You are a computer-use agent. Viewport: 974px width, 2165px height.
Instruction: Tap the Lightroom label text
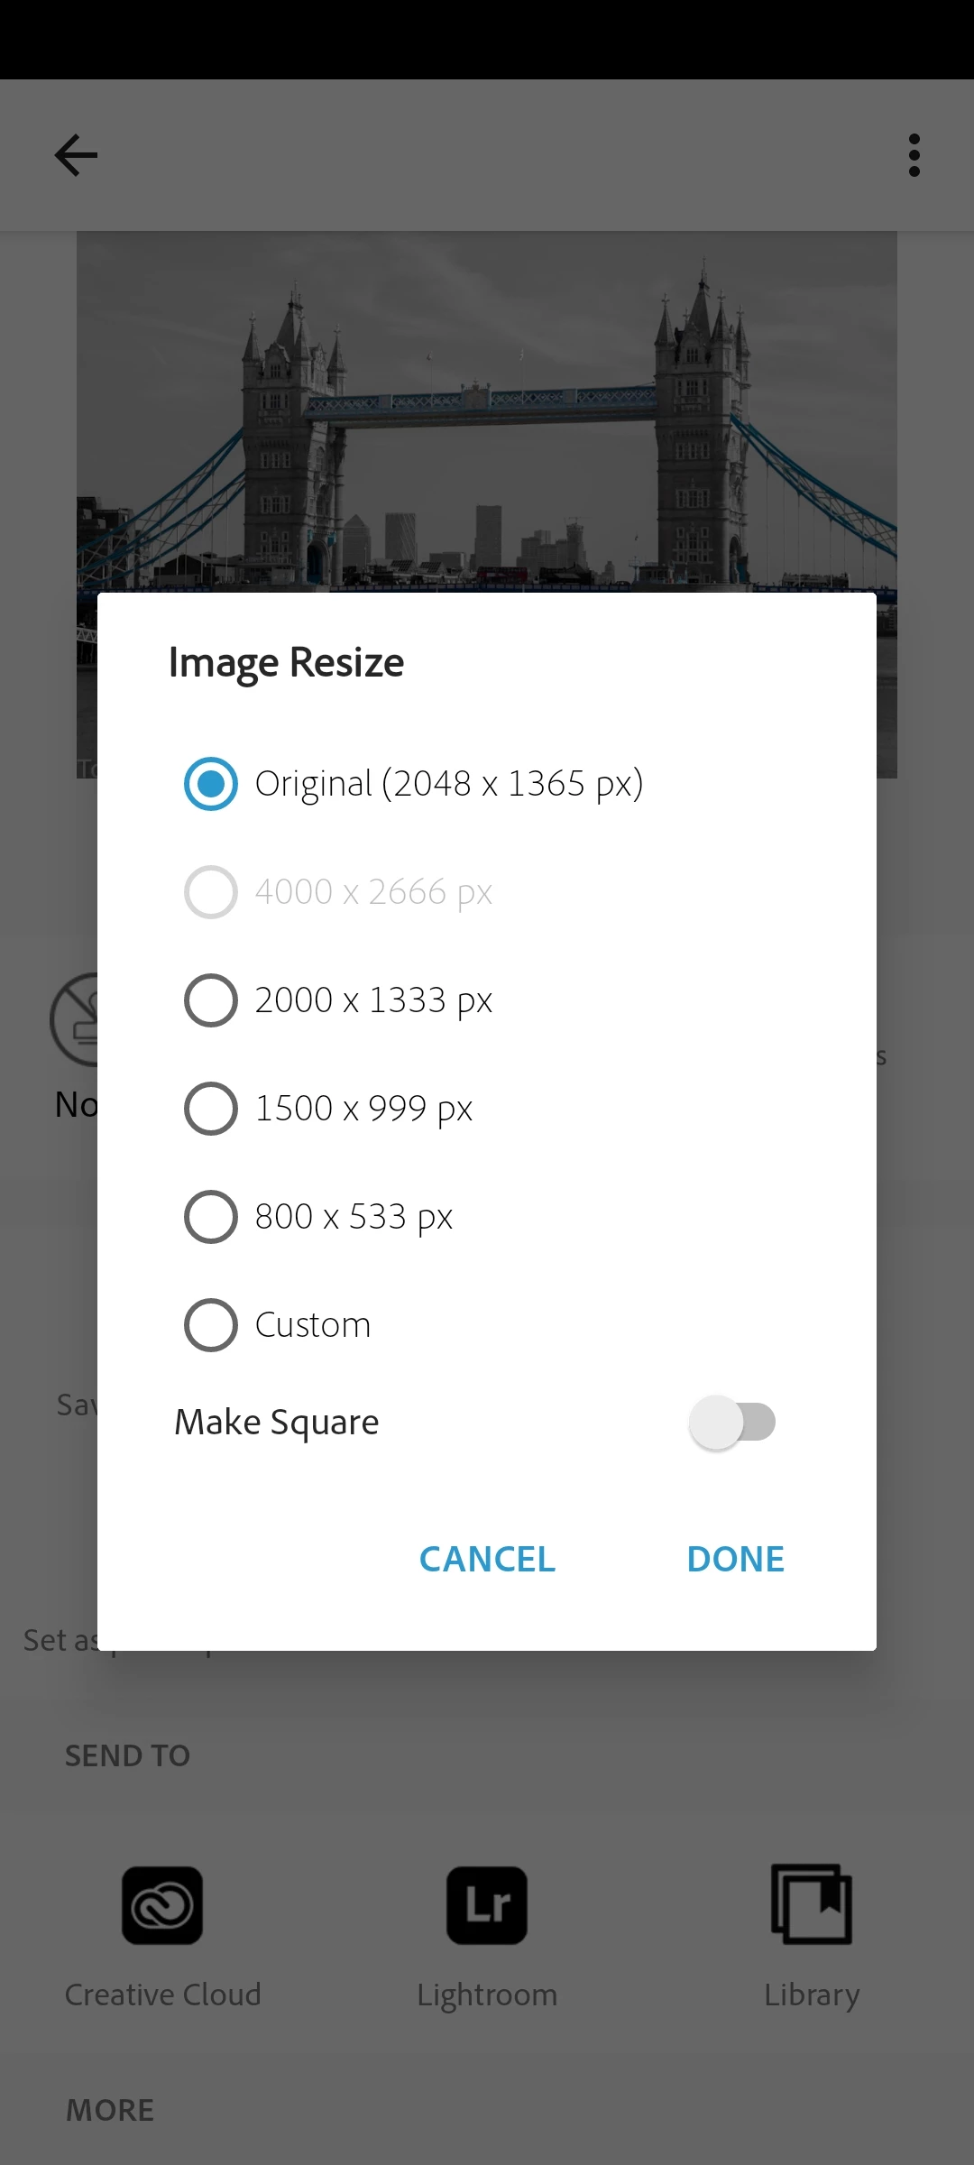click(487, 1995)
